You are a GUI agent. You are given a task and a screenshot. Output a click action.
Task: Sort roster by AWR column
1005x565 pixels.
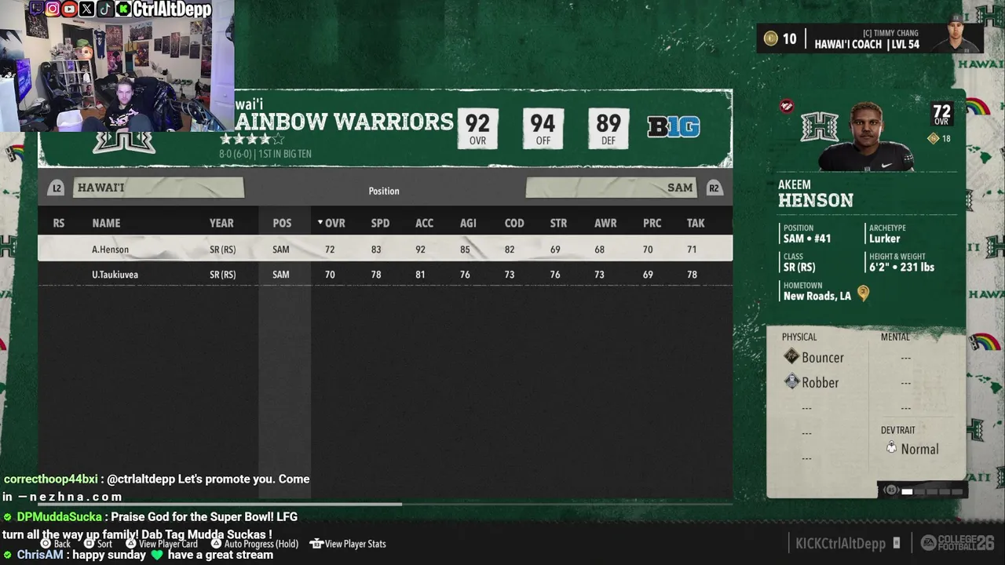point(605,223)
